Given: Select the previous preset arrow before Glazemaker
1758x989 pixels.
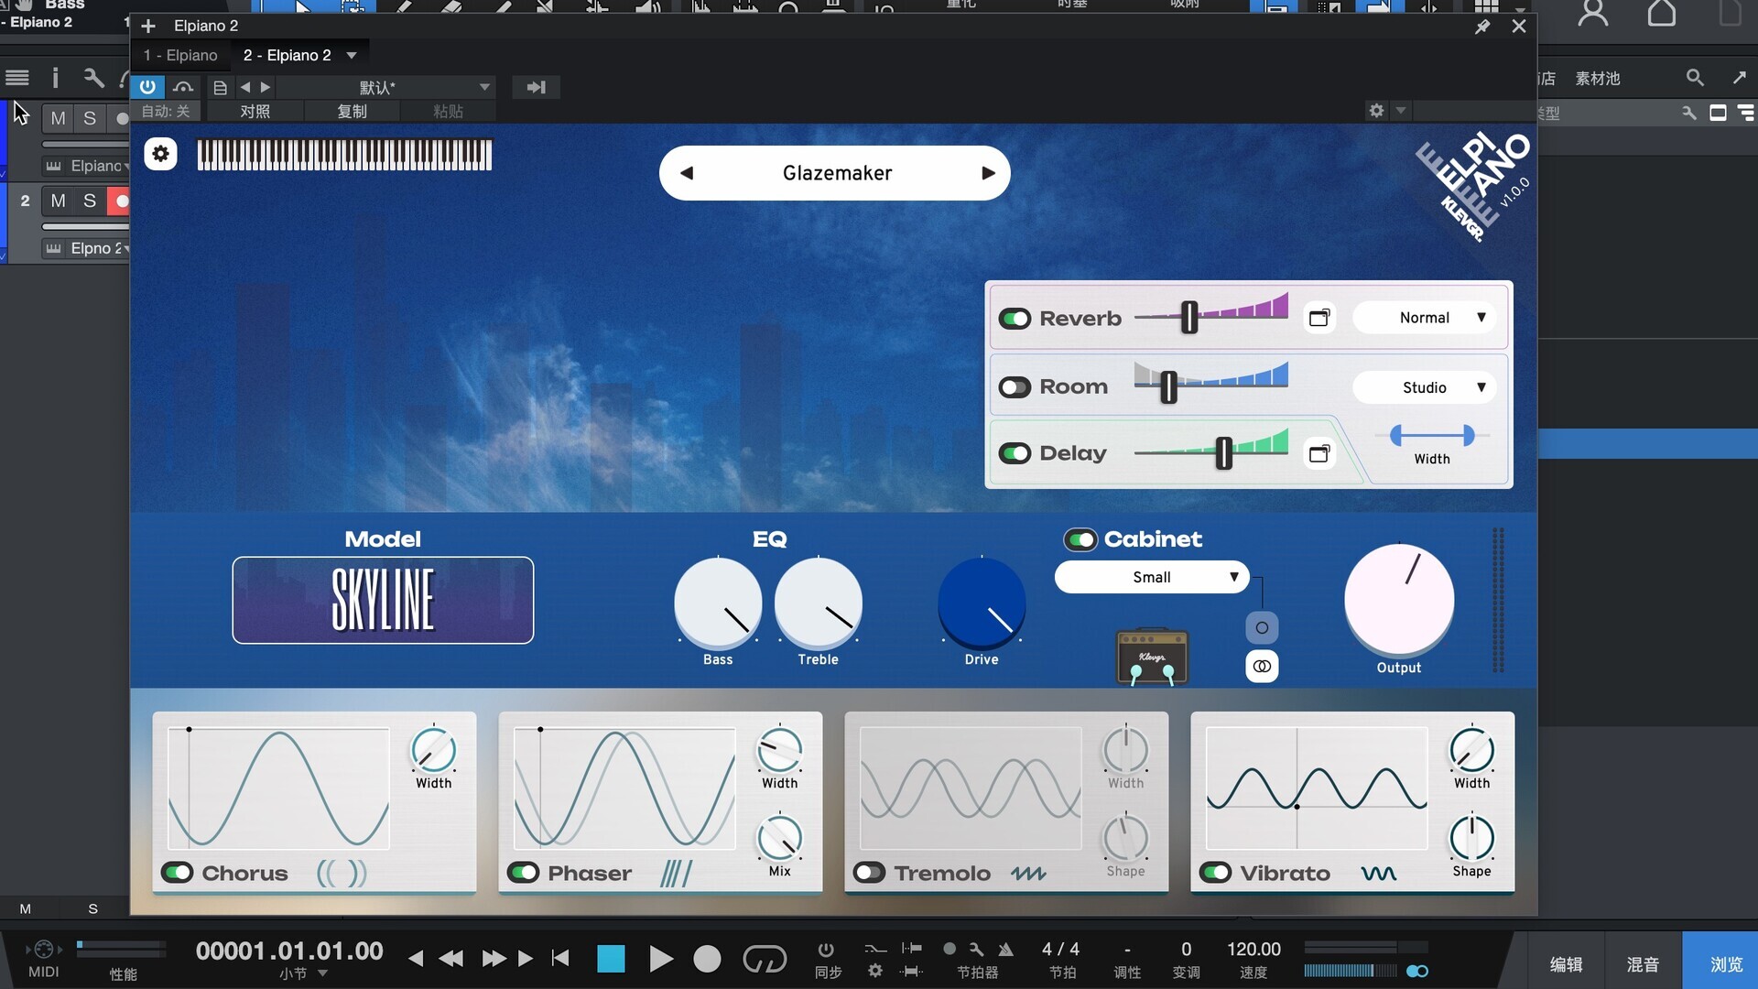Looking at the screenshot, I should click(x=687, y=173).
